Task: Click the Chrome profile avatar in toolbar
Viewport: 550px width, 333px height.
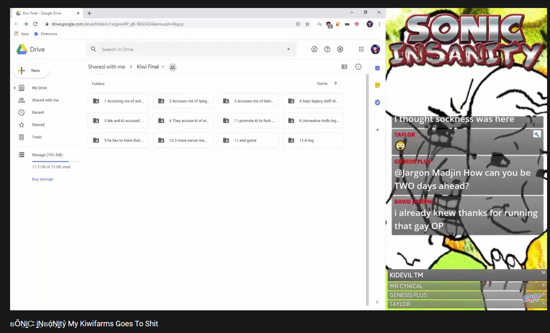Action: click(x=370, y=24)
